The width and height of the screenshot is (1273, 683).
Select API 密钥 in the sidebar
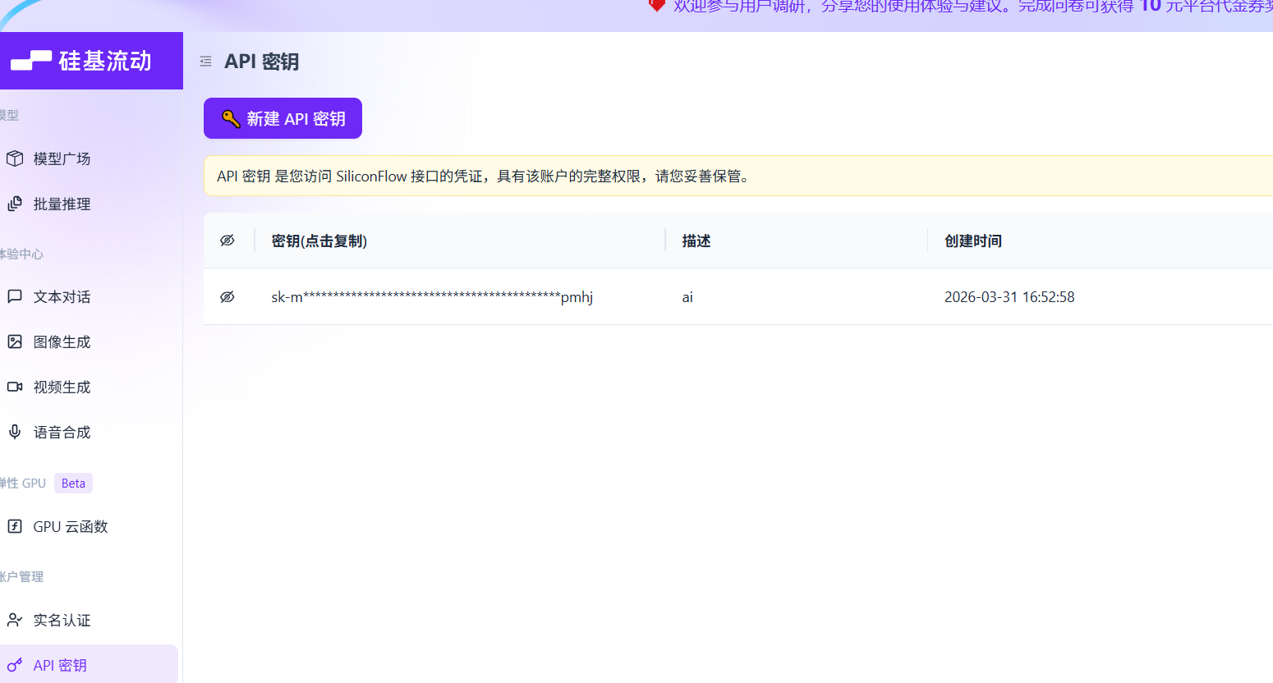89,664
